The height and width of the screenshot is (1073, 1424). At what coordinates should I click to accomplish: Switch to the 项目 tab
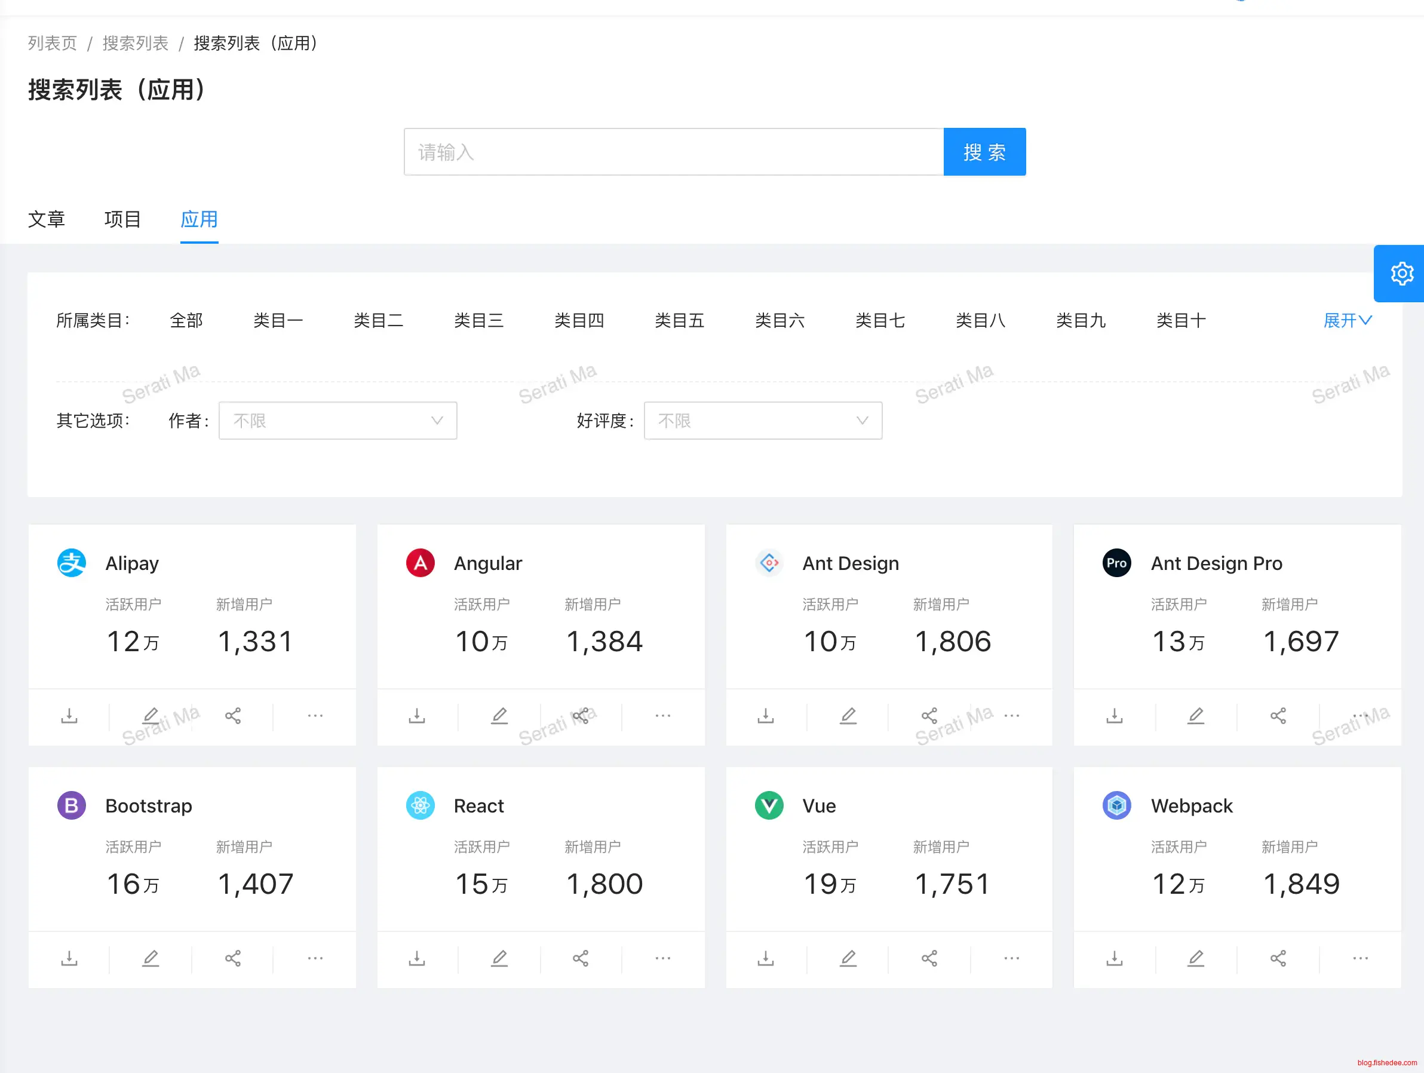pyautogui.click(x=122, y=219)
